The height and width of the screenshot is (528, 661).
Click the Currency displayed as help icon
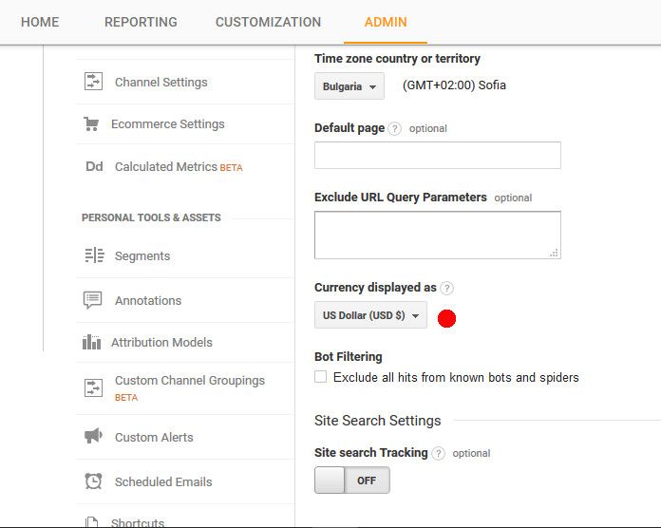[447, 289]
